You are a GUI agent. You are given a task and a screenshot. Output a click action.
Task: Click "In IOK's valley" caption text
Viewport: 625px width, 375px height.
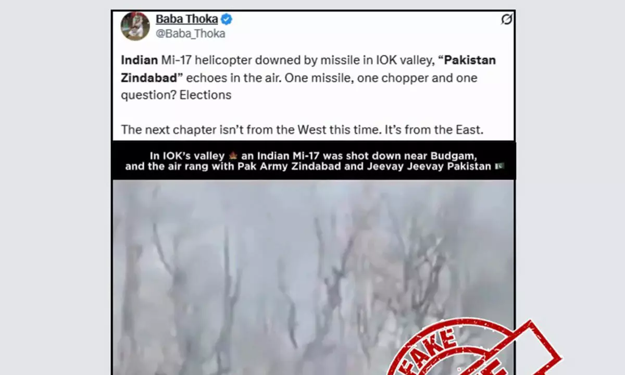pyautogui.click(x=188, y=156)
